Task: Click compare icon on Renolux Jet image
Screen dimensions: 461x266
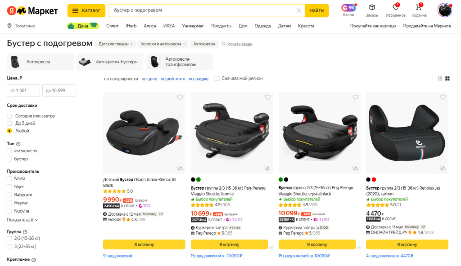Action: pyautogui.click(x=443, y=168)
